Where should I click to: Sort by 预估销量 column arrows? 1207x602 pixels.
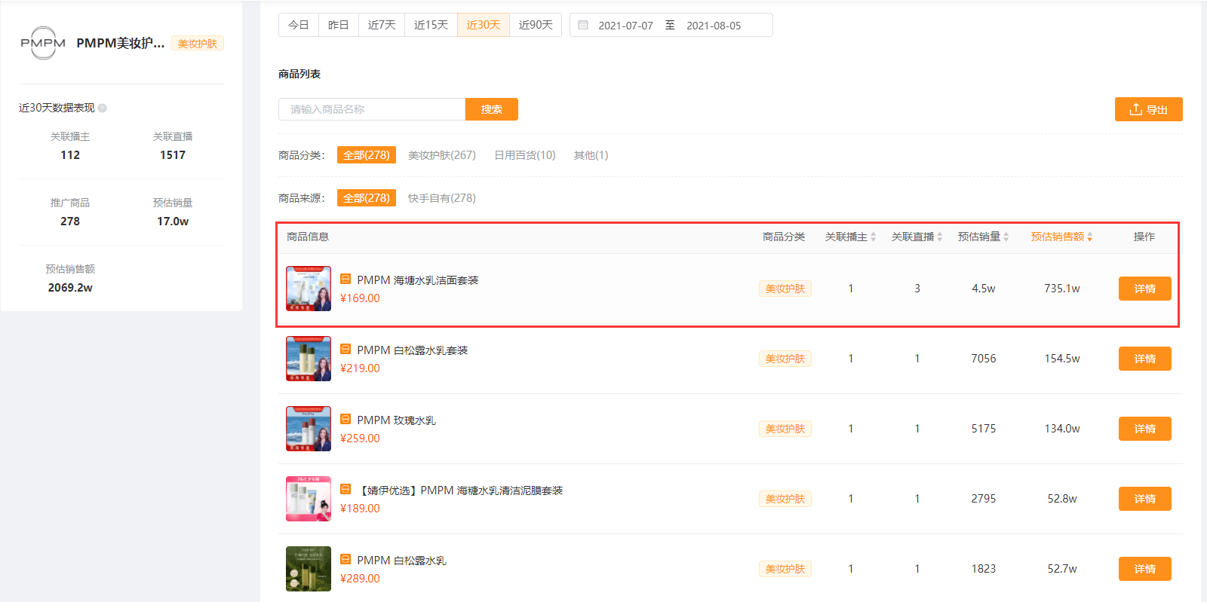[1006, 237]
